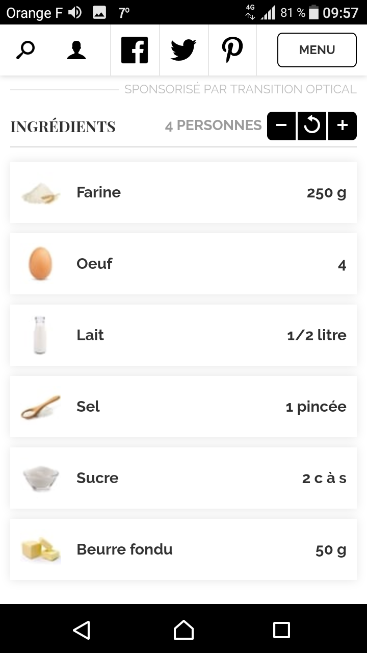Share recipe on Twitter
367x653 pixels.
tap(183, 50)
